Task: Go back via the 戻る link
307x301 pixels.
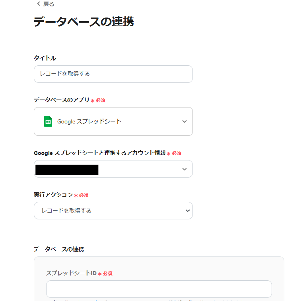Action: click(49, 4)
